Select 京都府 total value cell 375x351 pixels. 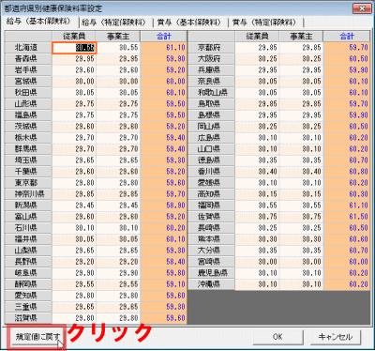[347, 48]
